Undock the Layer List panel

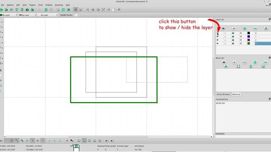269,19
